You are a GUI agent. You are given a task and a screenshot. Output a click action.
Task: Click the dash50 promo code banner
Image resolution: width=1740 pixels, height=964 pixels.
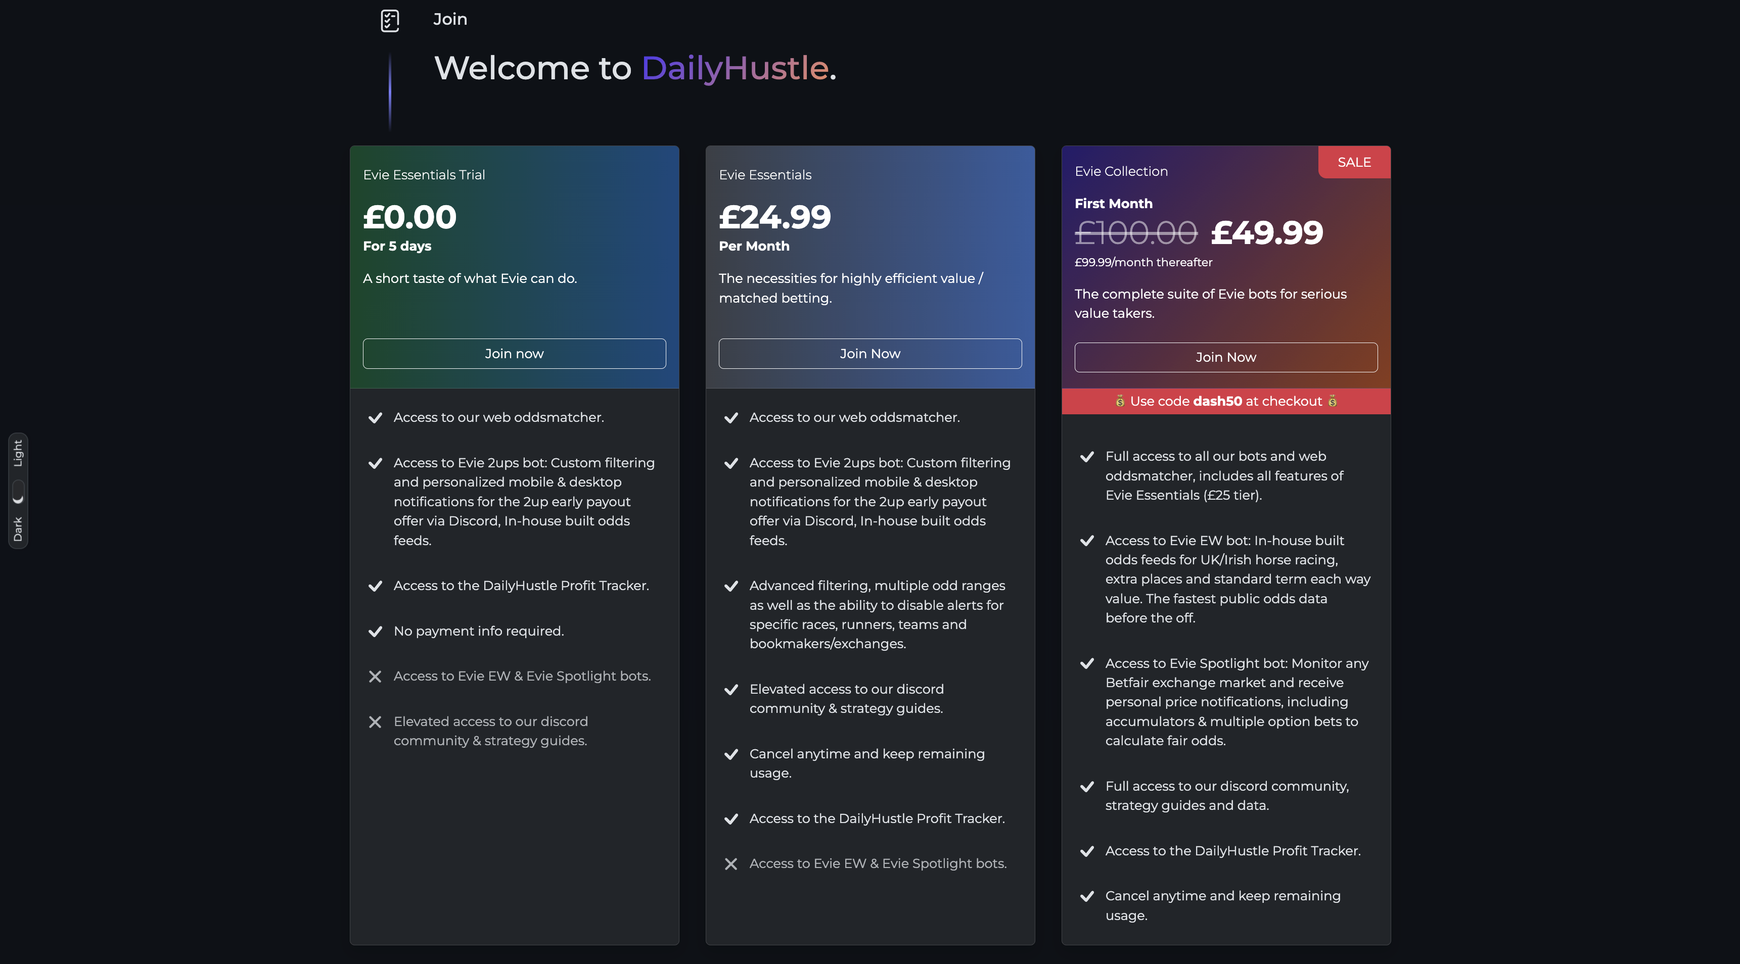(x=1225, y=401)
